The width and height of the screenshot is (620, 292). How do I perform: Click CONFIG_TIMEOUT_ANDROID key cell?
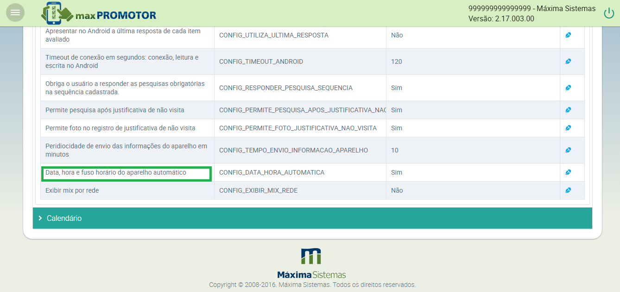coord(300,61)
